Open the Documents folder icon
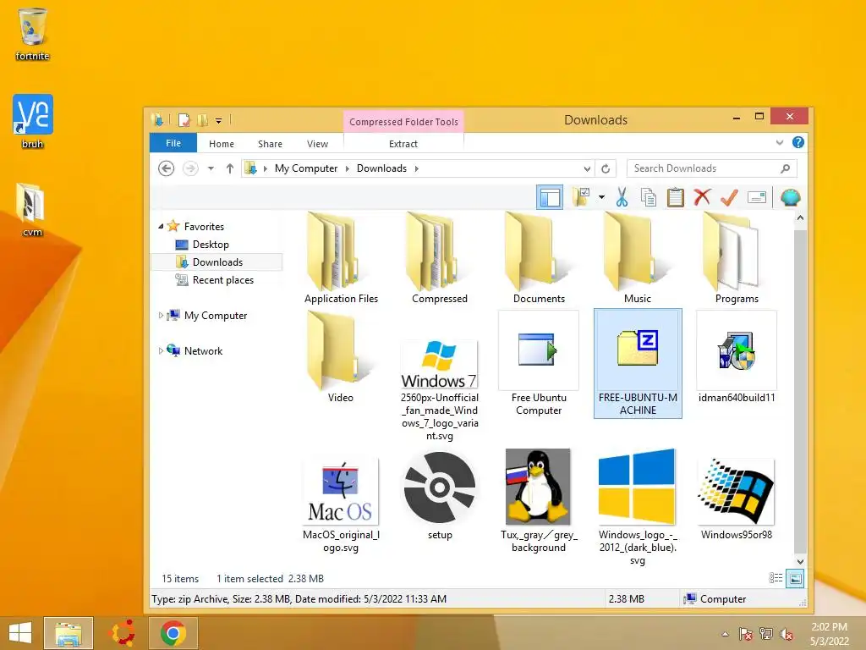The width and height of the screenshot is (866, 650). [x=539, y=252]
